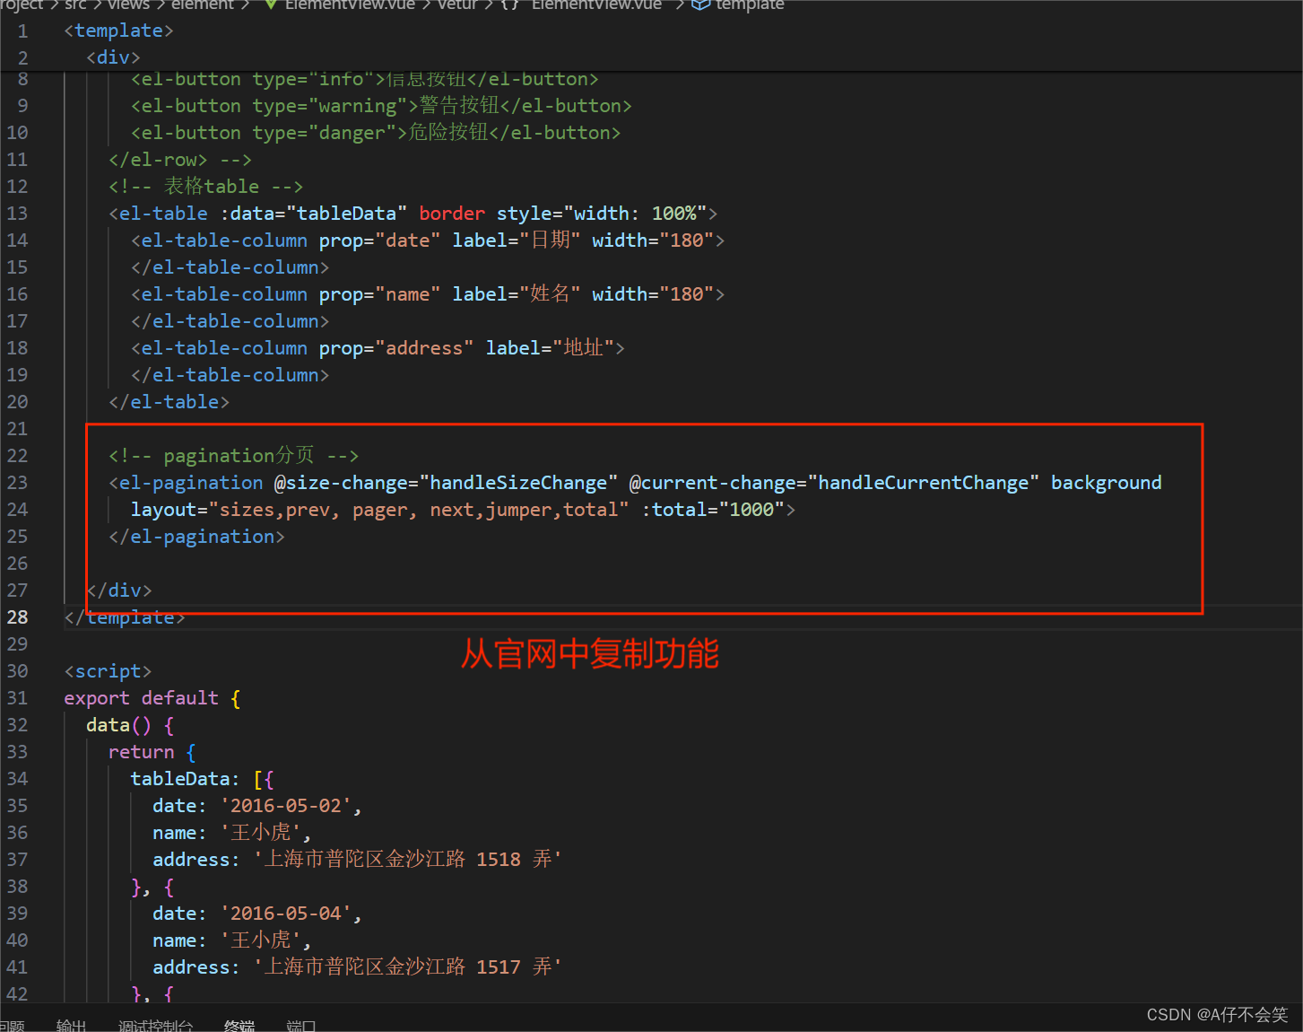Click the 'layout' attribute on line 24
The height and width of the screenshot is (1032, 1303).
[163, 510]
